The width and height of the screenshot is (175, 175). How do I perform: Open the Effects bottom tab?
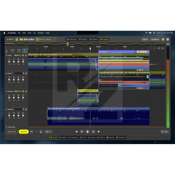point(101,137)
